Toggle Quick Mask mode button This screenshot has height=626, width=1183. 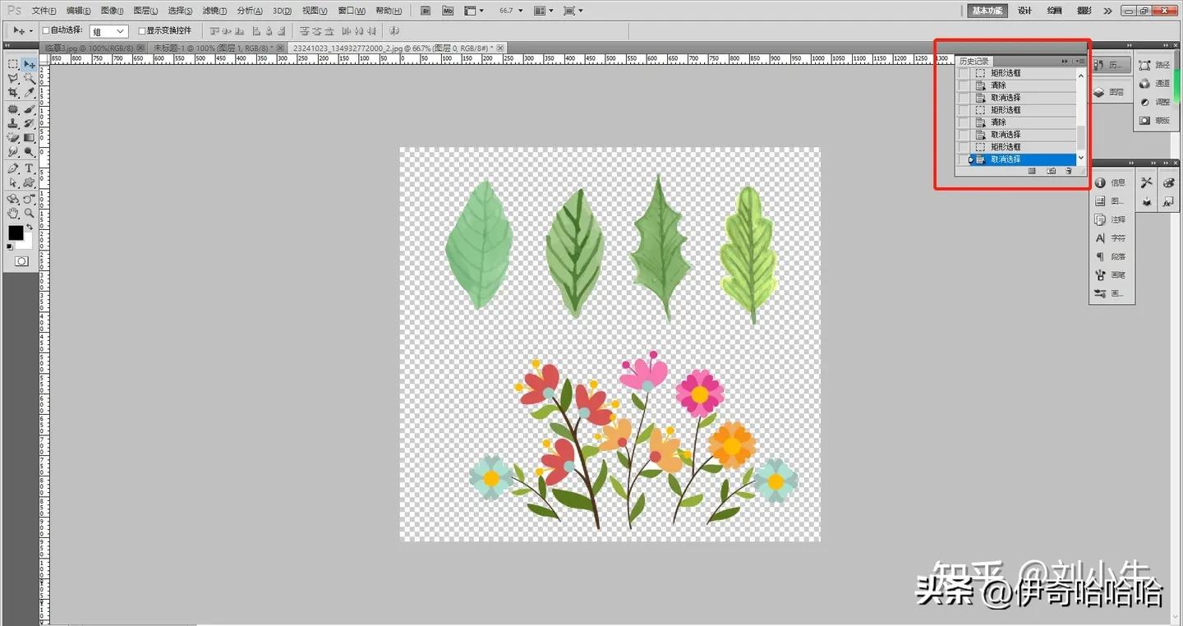(21, 261)
